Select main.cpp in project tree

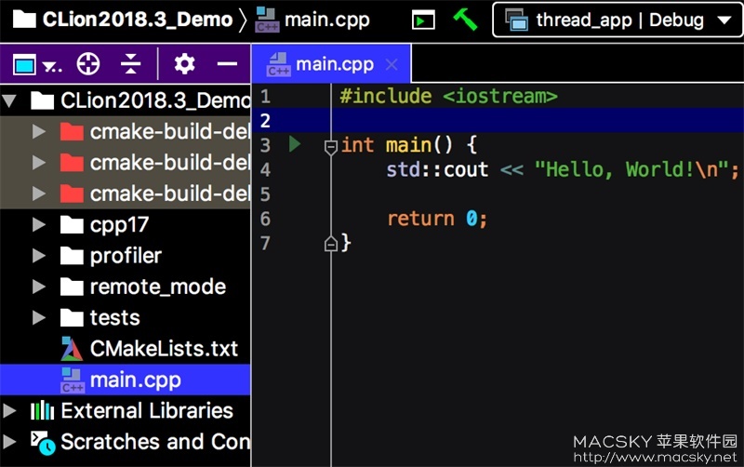126,380
